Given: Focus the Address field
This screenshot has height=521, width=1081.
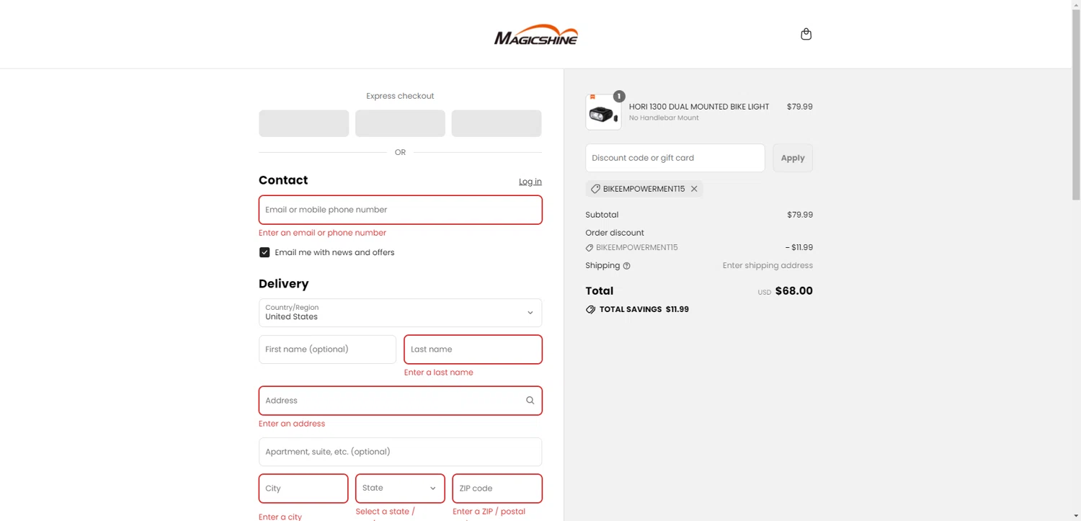Looking at the screenshot, I should click(400, 401).
